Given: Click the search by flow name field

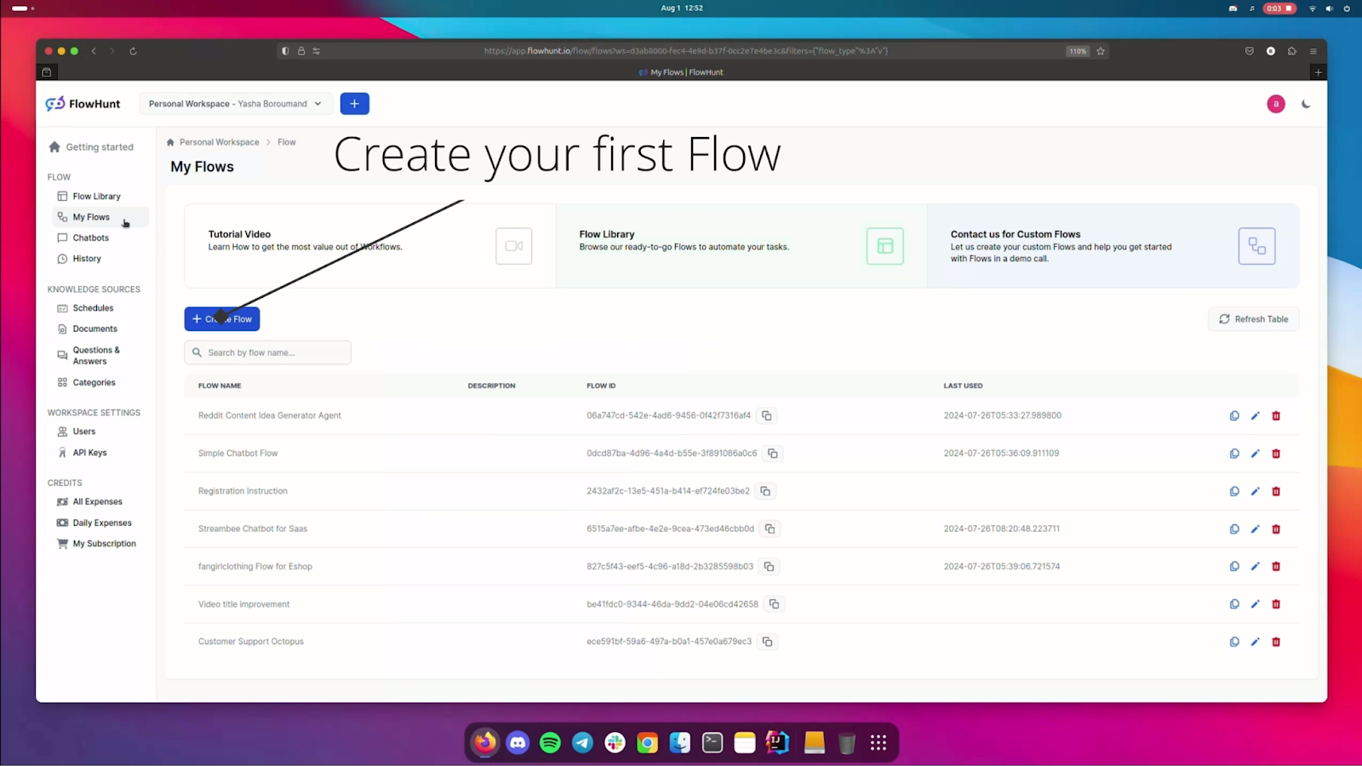Looking at the screenshot, I should pos(267,352).
